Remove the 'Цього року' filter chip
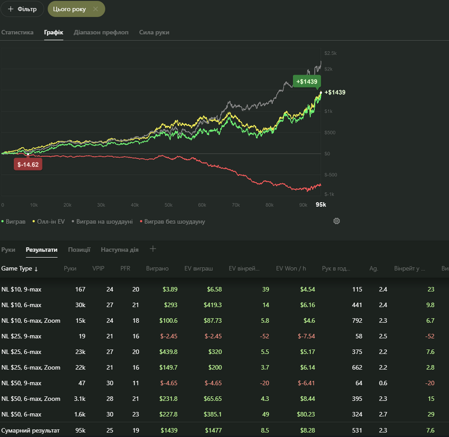 pos(95,9)
